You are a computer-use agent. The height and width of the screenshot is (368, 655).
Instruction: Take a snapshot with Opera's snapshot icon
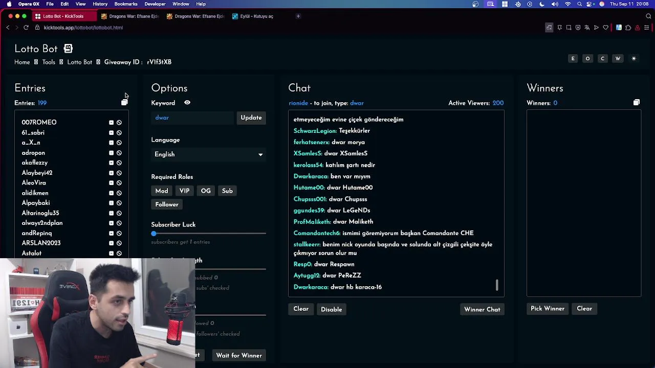[x=569, y=28]
